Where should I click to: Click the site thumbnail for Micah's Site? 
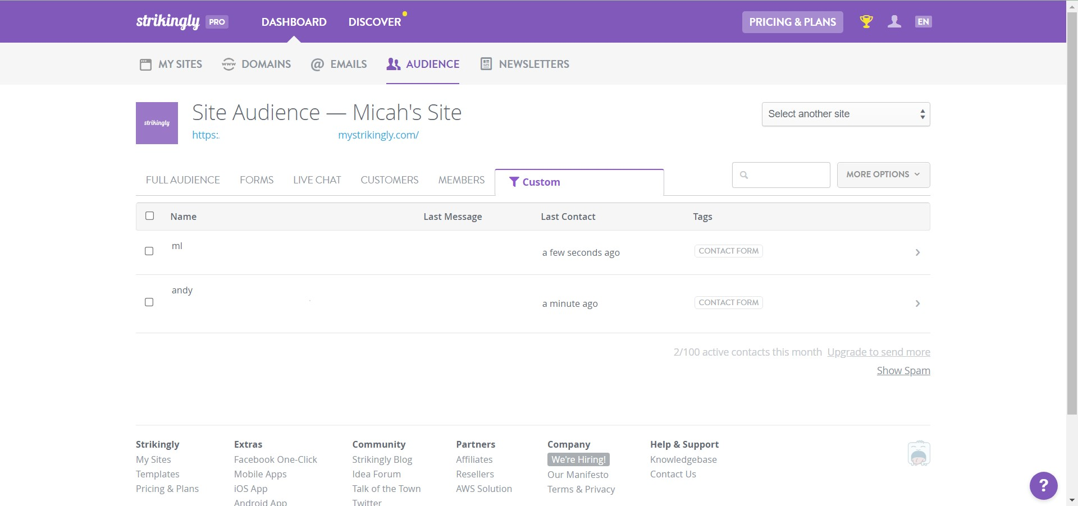click(x=157, y=123)
